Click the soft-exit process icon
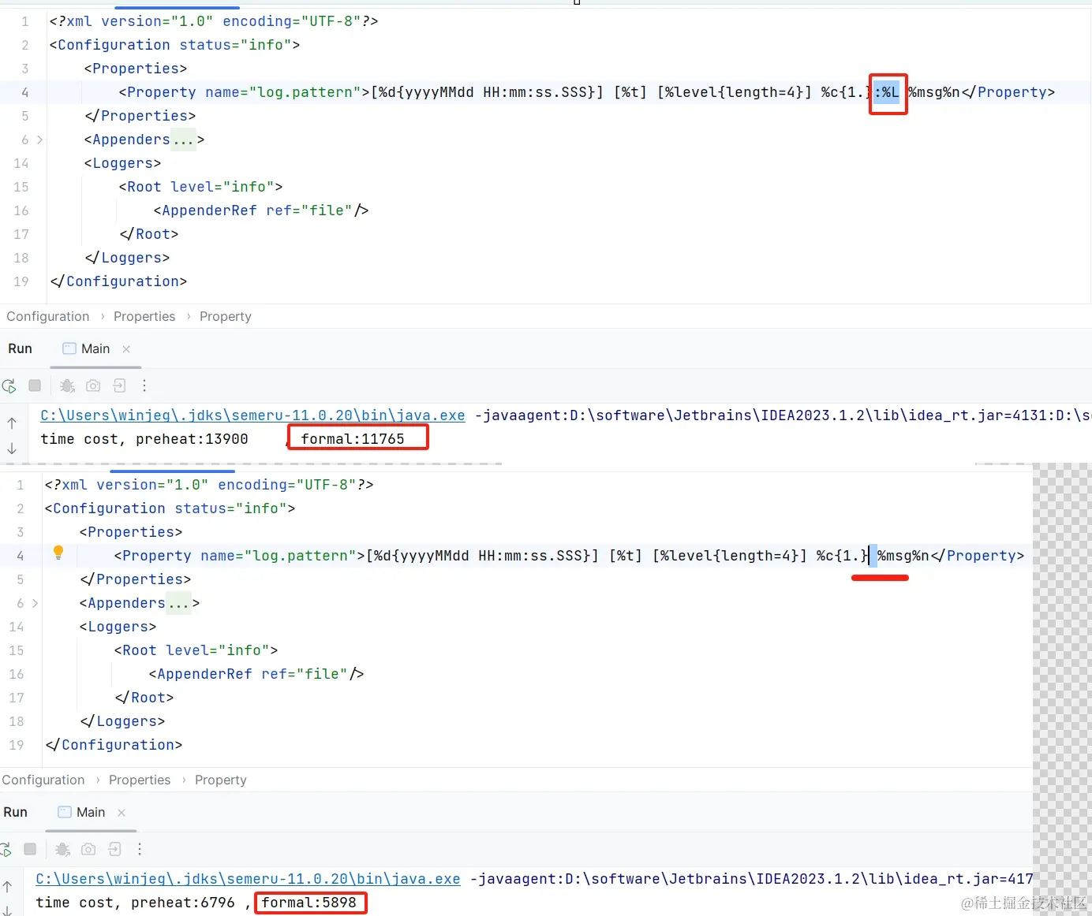 pos(119,385)
